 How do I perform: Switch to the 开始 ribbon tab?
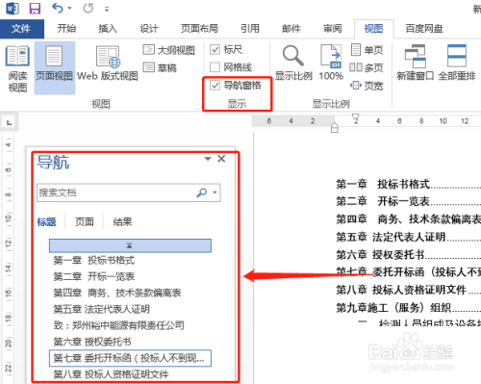(66, 29)
